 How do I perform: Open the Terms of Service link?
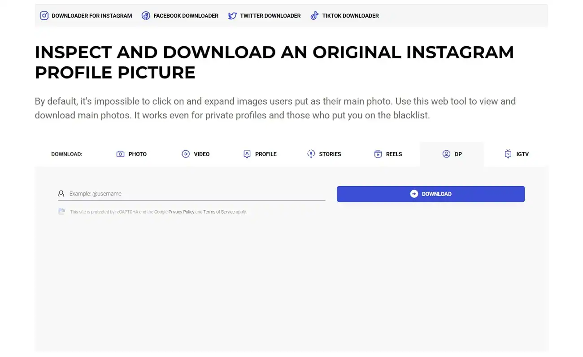[219, 212]
